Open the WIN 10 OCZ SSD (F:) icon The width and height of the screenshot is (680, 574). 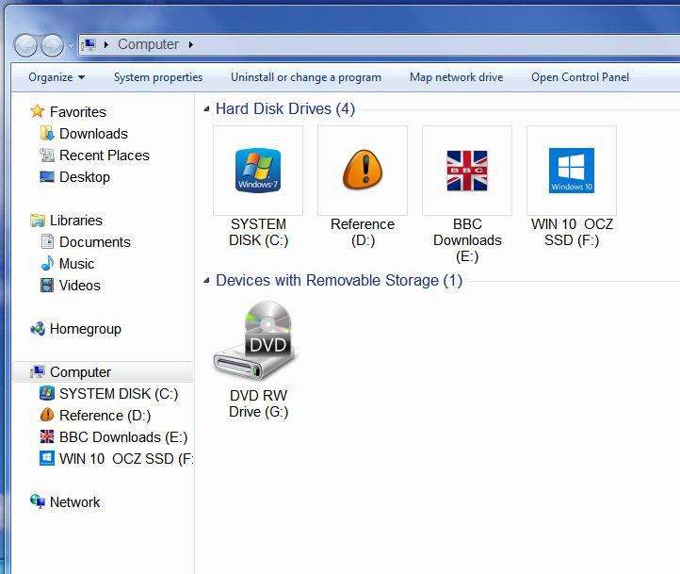pyautogui.click(x=572, y=171)
